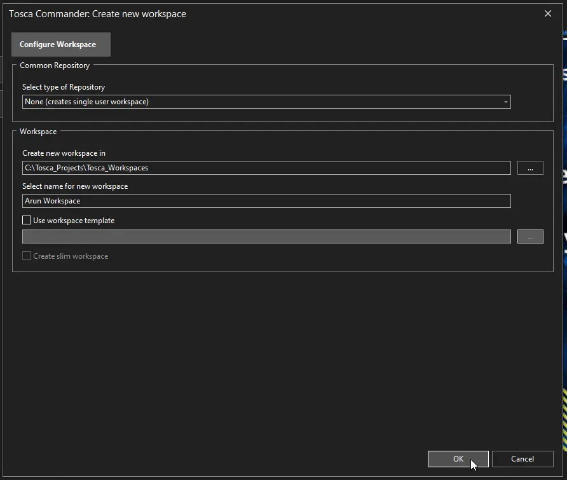Toggle Create slim workspace checkbox
Viewport: 567px width, 480px height.
[x=27, y=256]
